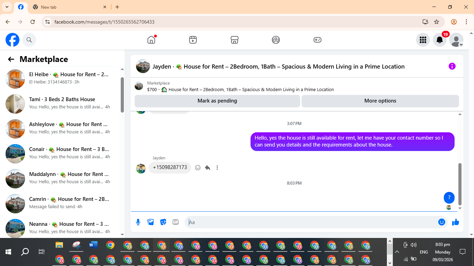The image size is (474, 266).
Task: Open the volume speaker tray icon
Action: click(x=413, y=245)
